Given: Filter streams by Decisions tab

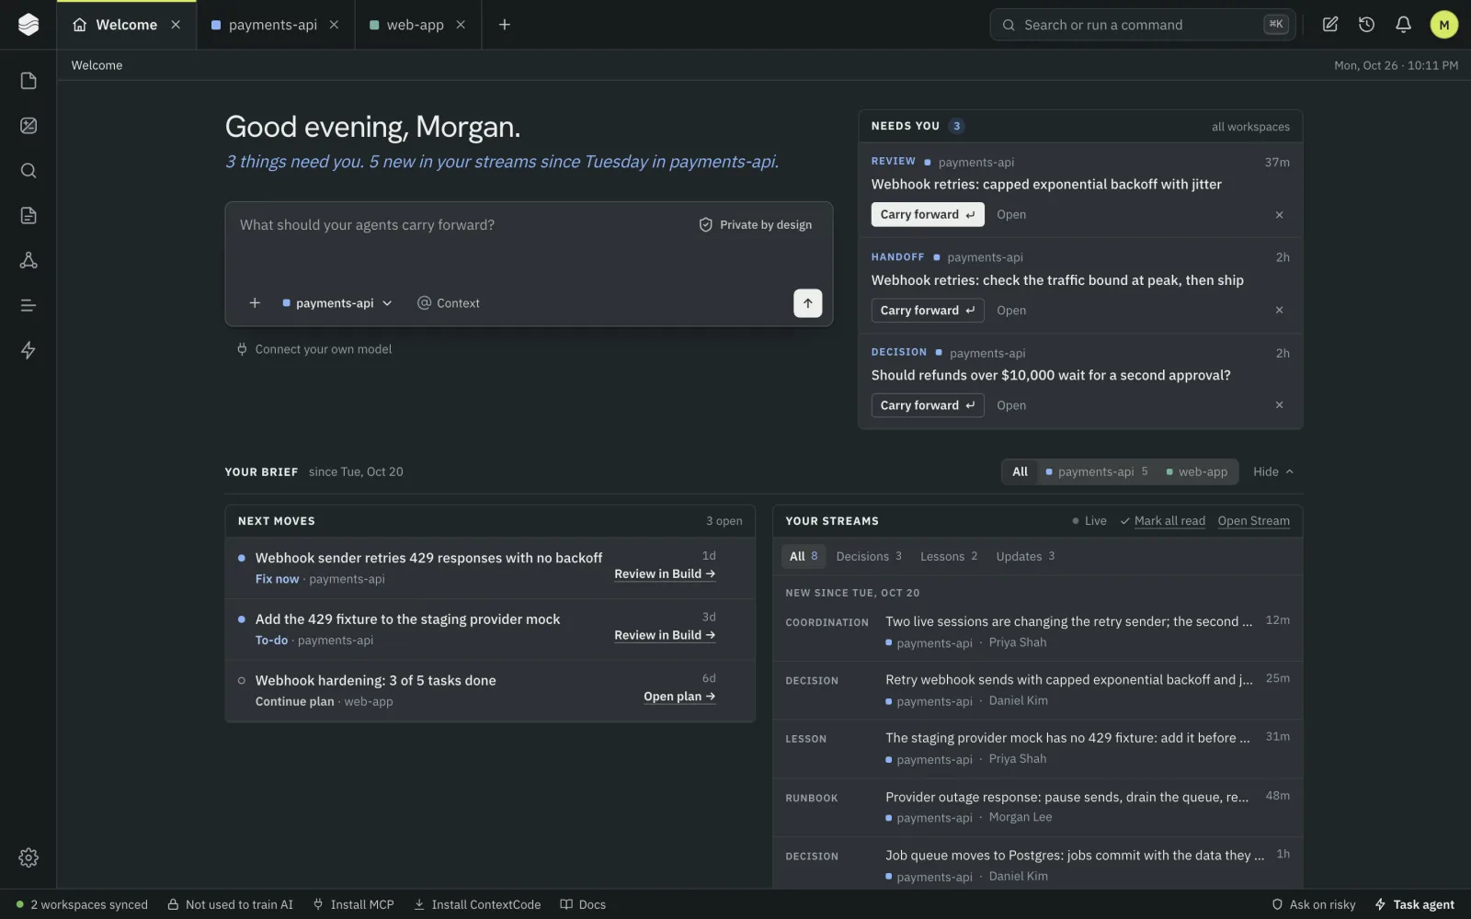Looking at the screenshot, I should coord(869,557).
